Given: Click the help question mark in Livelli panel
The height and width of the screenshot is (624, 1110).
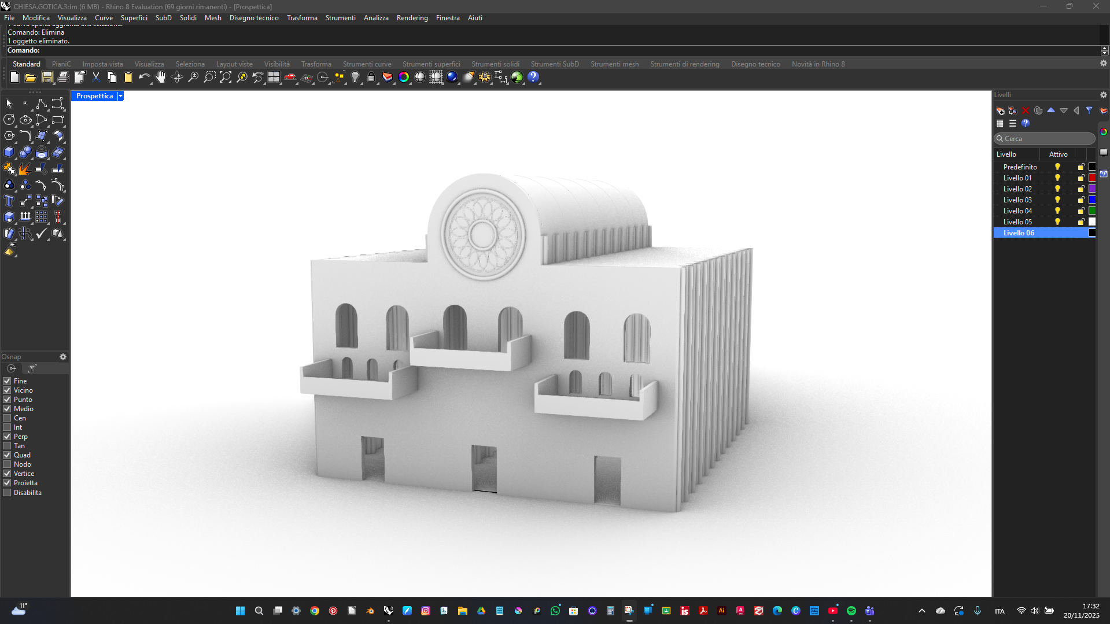Looking at the screenshot, I should [1025, 123].
